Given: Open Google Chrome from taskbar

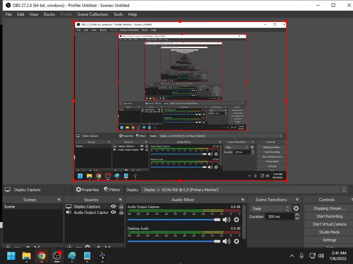Looking at the screenshot, I should pos(41,256).
